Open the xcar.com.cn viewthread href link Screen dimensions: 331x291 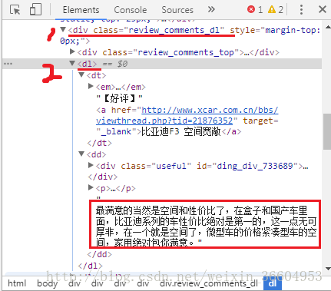pos(187,115)
